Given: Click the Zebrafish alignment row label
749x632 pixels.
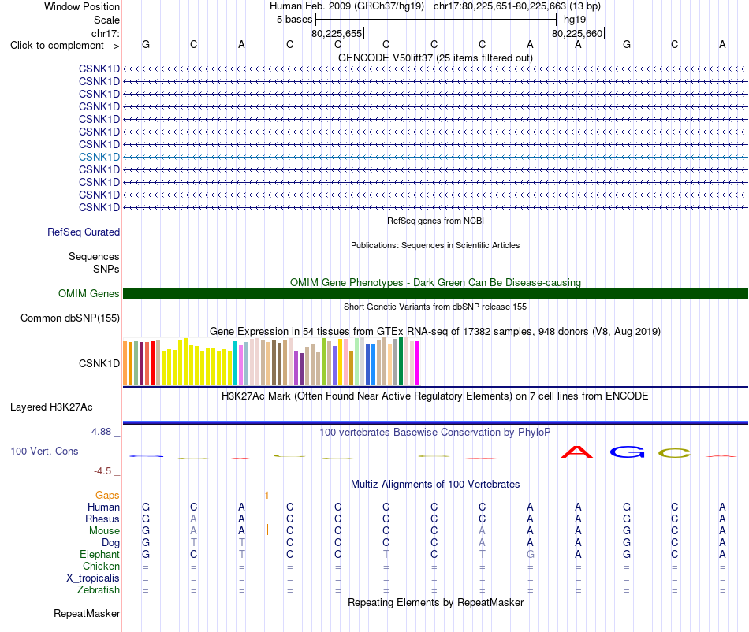Looking at the screenshot, I should point(99,590).
